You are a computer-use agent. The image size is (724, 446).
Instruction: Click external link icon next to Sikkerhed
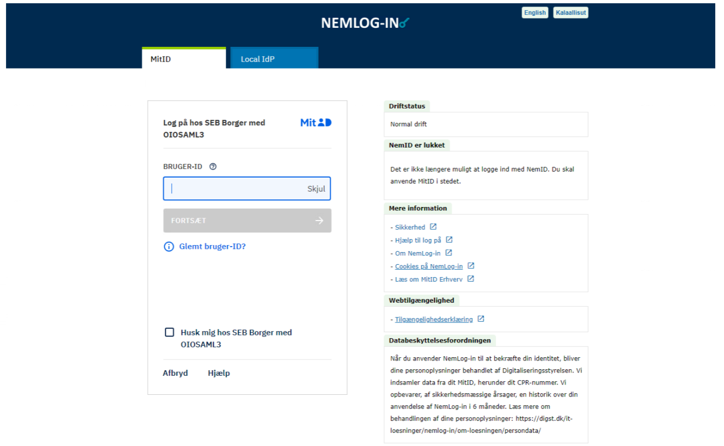433,227
